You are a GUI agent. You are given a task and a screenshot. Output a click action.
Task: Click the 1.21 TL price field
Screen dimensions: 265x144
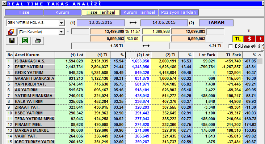click(x=196, y=46)
